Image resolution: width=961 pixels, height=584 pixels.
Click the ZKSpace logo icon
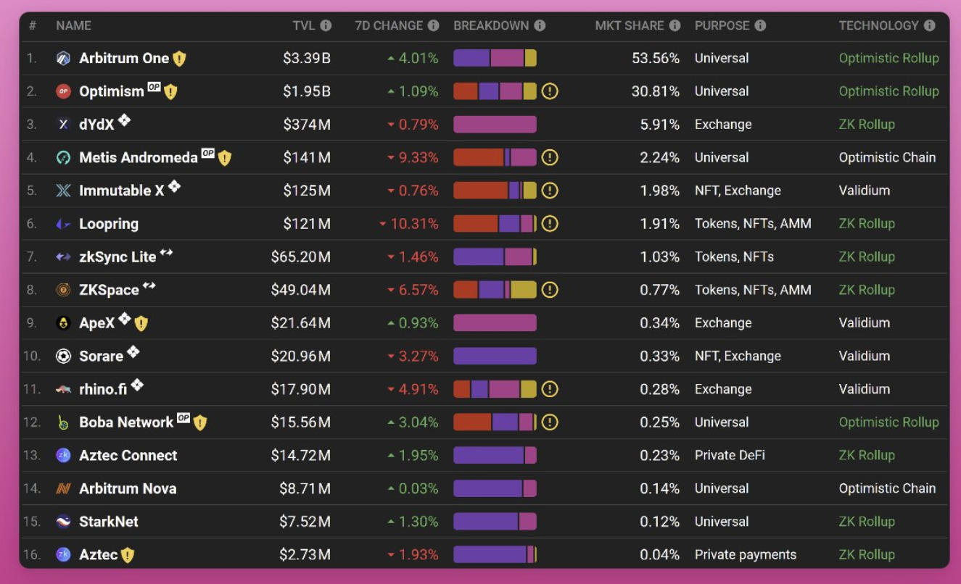click(63, 290)
